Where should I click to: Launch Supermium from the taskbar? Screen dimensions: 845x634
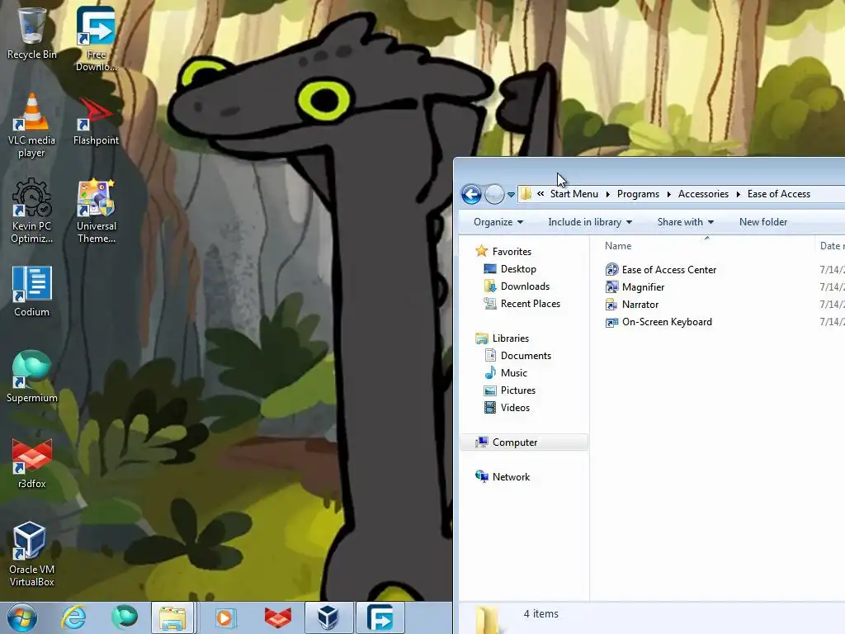coord(124,617)
